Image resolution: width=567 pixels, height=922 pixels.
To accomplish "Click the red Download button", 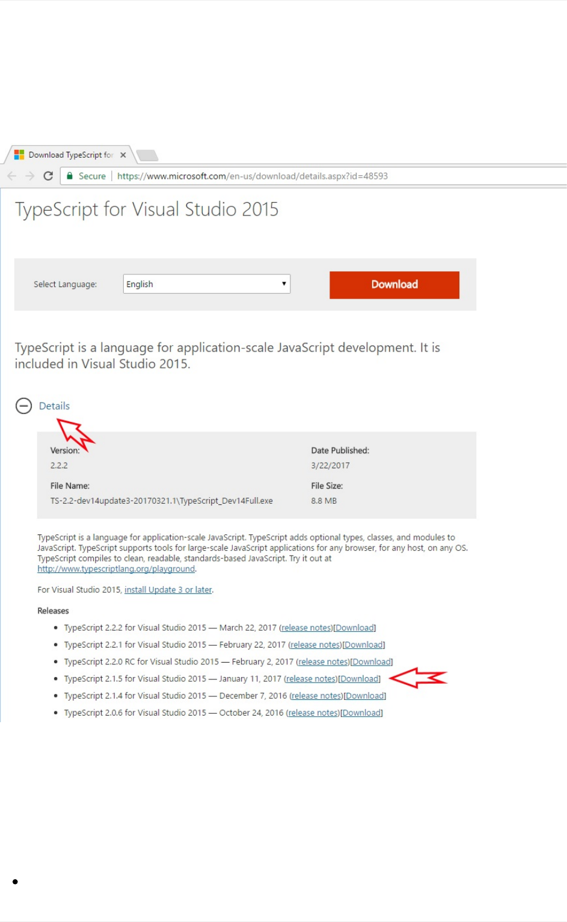I will coord(394,285).
